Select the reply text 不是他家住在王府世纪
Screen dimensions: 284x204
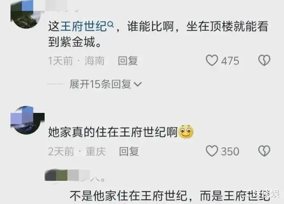128,196
